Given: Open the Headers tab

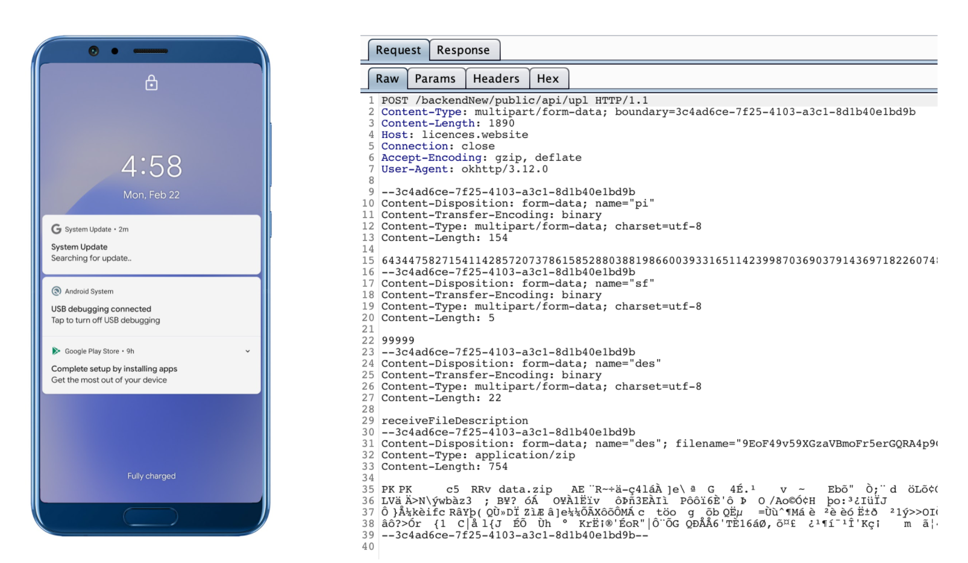Looking at the screenshot, I should click(x=496, y=78).
